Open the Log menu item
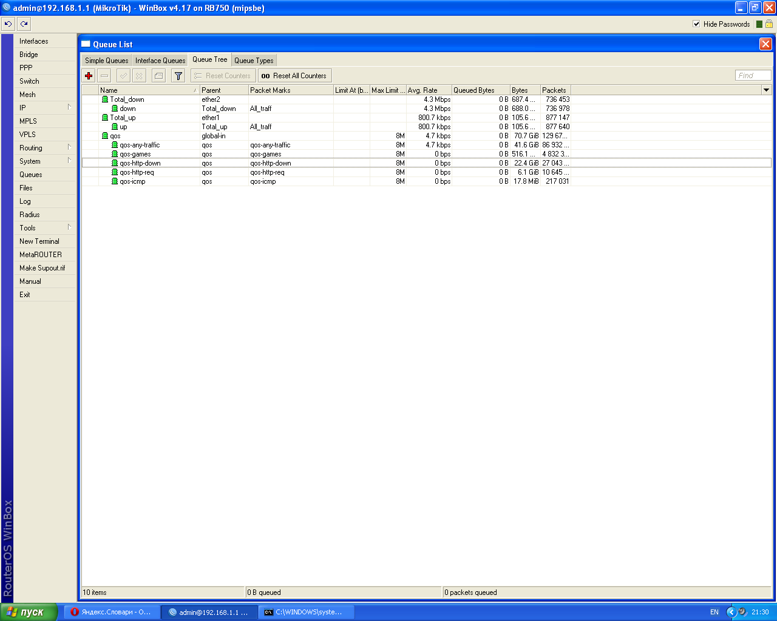This screenshot has width=777, height=621. pyautogui.click(x=46, y=201)
